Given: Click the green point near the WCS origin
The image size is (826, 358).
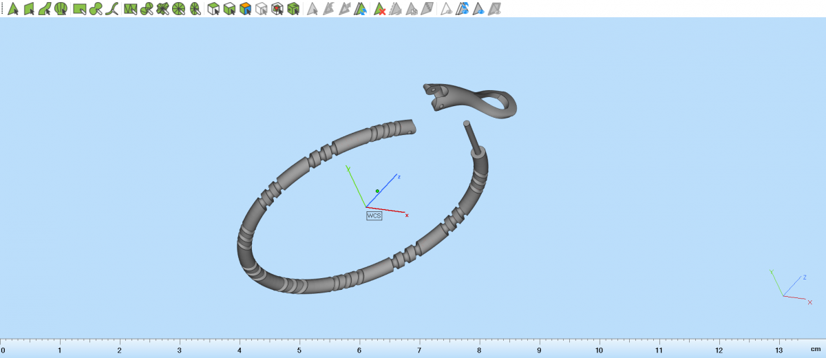Looking at the screenshot, I should pos(377,191).
